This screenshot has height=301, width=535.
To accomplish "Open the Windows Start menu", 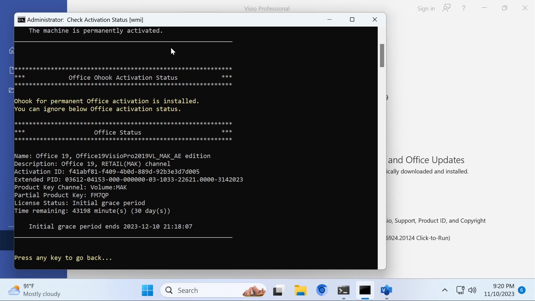I will (x=147, y=290).
